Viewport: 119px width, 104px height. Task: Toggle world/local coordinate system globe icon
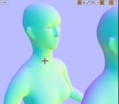93,2
